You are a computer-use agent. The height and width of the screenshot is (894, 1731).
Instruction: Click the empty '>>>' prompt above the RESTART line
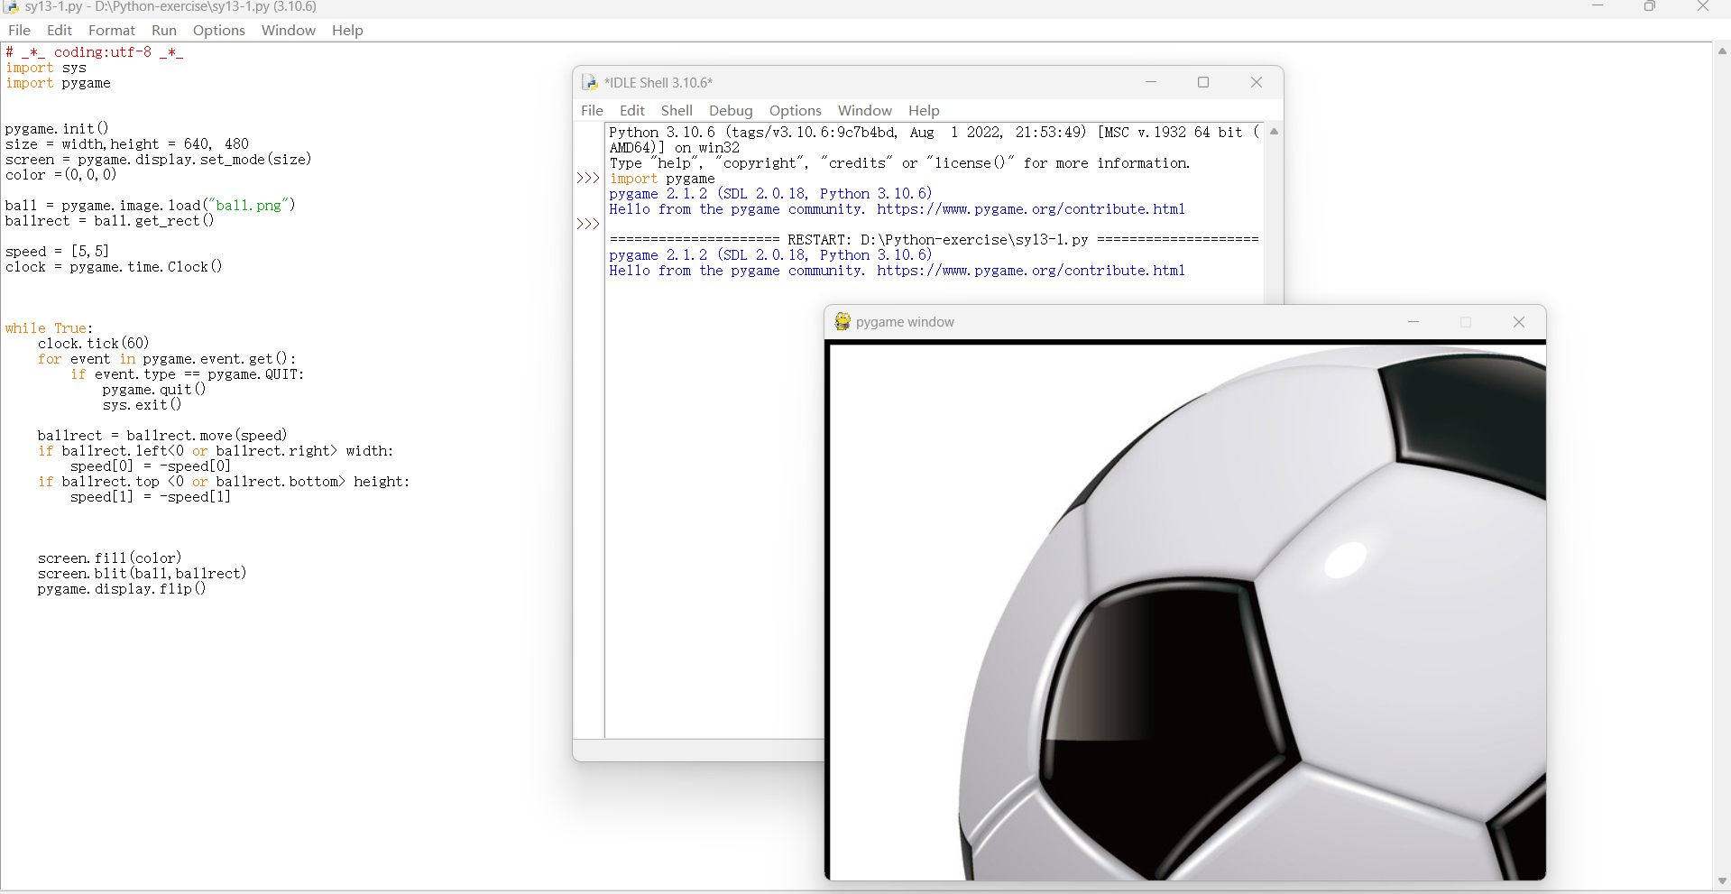pyautogui.click(x=588, y=224)
